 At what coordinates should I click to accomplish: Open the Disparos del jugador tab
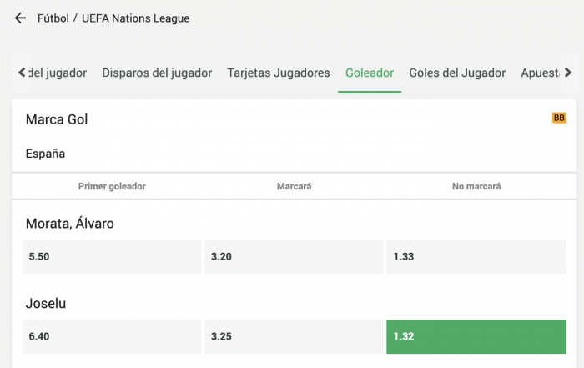click(157, 73)
